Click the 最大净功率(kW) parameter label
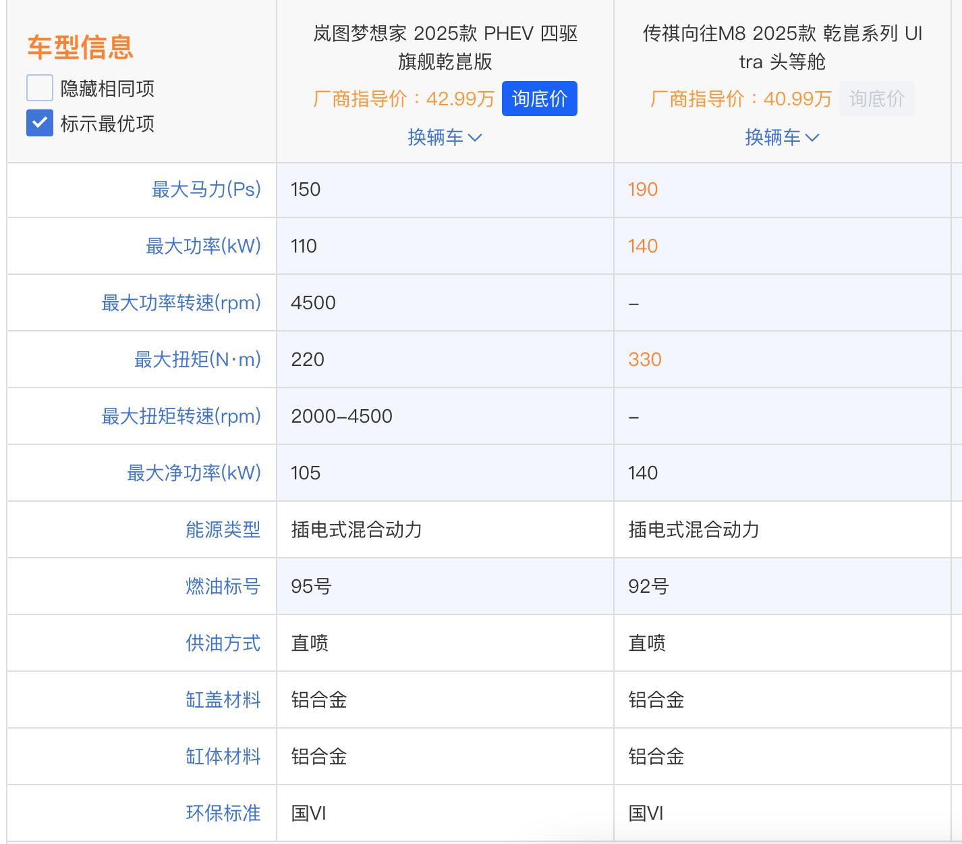The image size is (962, 844). point(194,473)
